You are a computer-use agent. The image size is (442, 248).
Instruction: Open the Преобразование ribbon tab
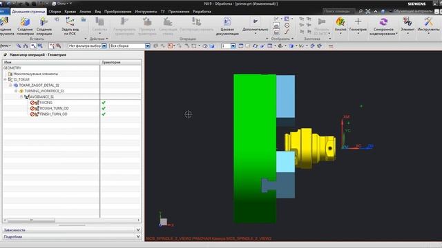click(x=118, y=12)
